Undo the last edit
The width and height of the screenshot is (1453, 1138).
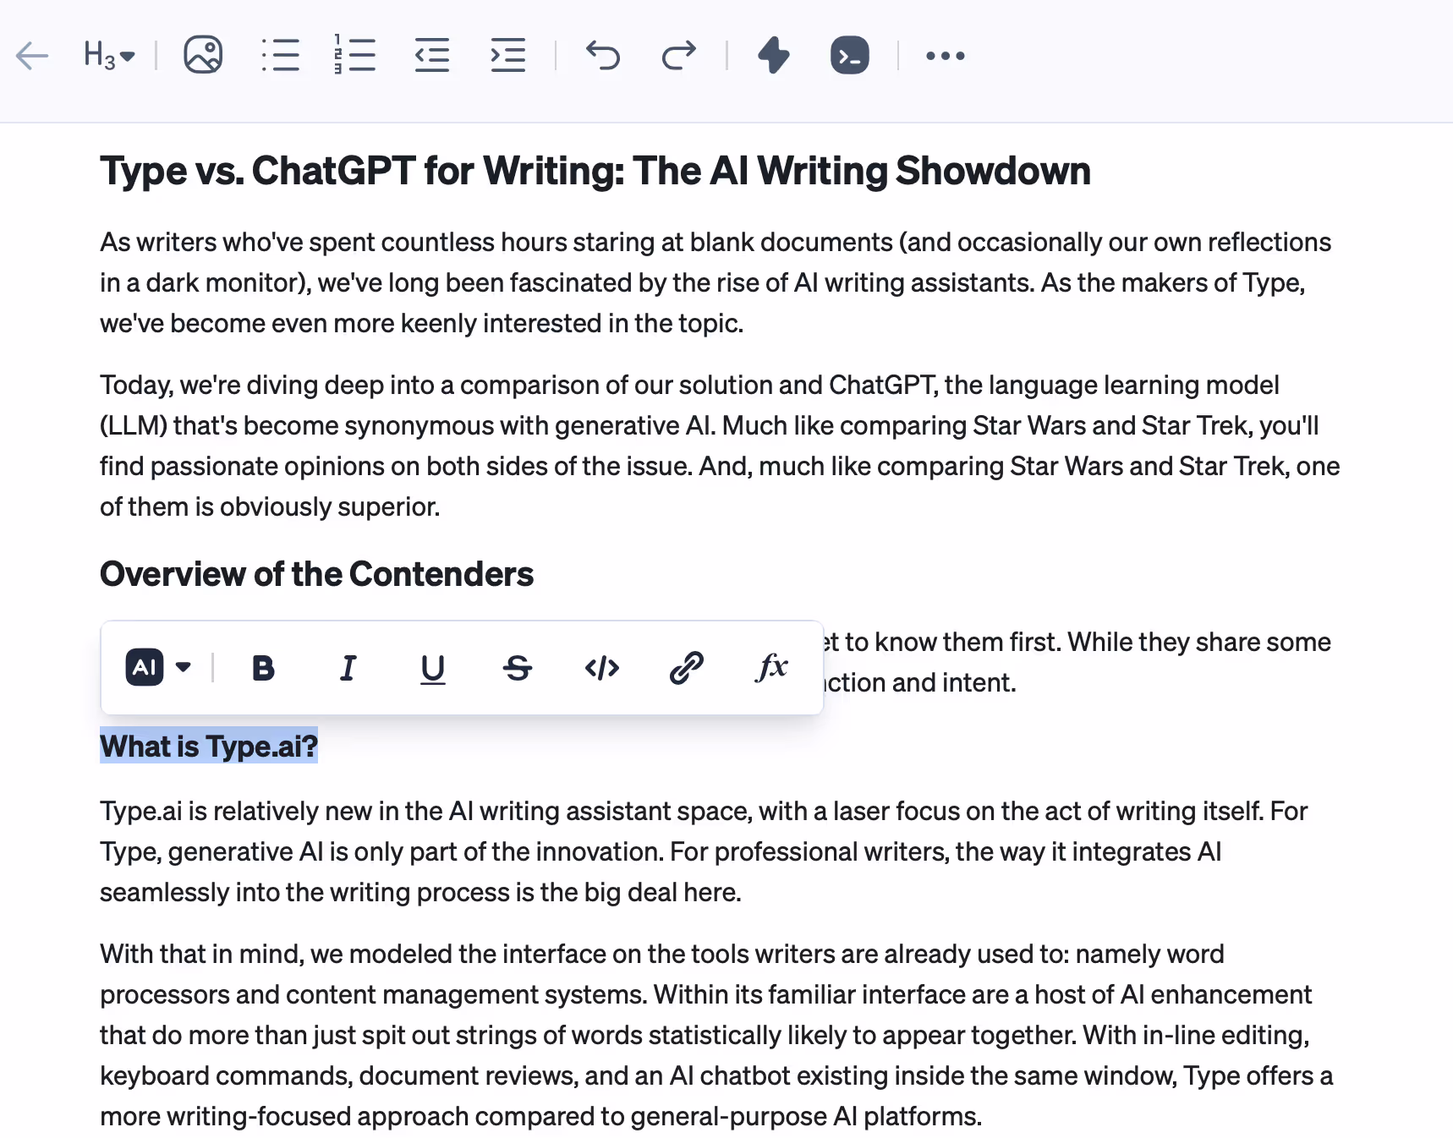click(603, 56)
